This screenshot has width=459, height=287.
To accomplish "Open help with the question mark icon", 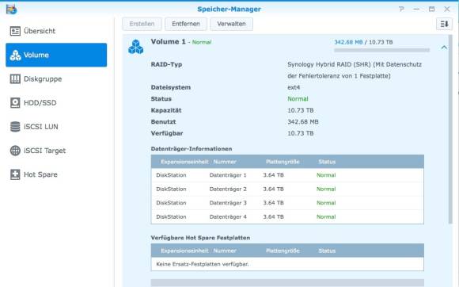I will (x=401, y=9).
